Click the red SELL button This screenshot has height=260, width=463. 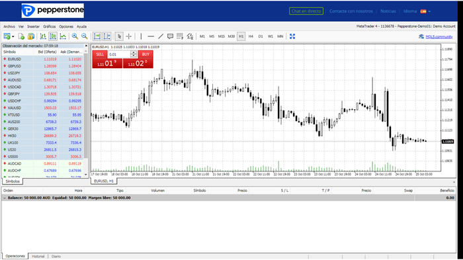[x=100, y=54]
